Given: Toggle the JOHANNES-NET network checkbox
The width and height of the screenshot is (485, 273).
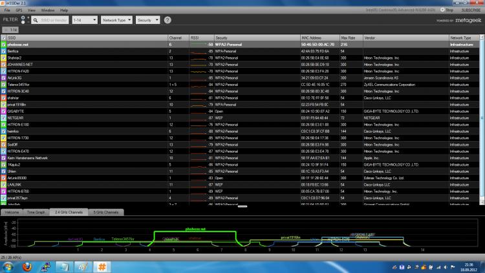Looking at the screenshot, I should 3,65.
